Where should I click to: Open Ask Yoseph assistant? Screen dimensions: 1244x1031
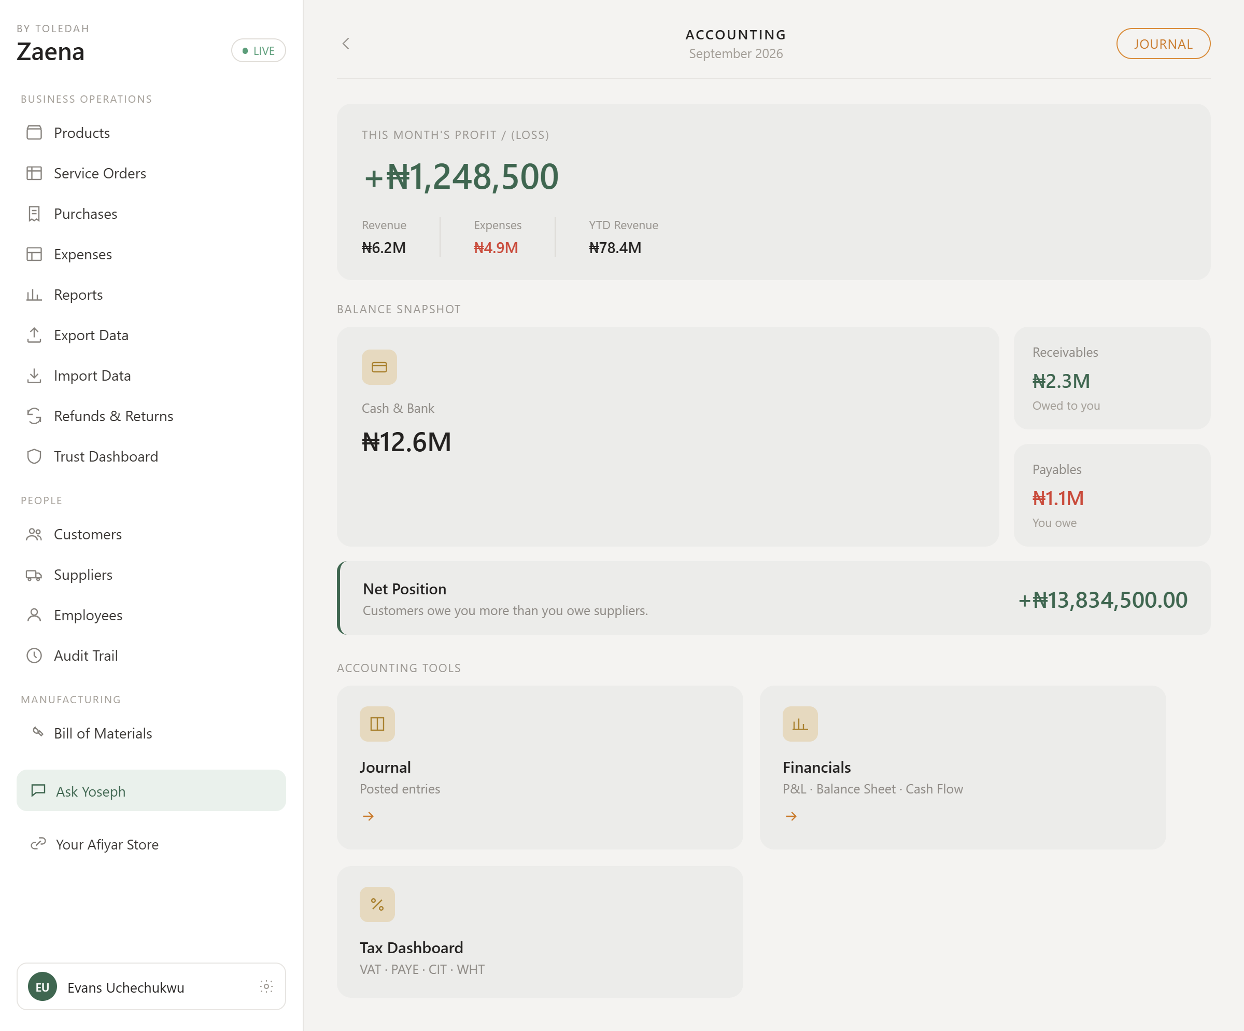click(x=151, y=791)
